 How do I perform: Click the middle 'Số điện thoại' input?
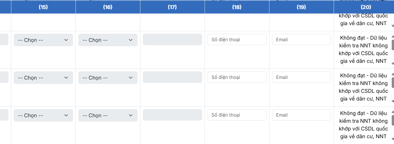[x=237, y=77]
